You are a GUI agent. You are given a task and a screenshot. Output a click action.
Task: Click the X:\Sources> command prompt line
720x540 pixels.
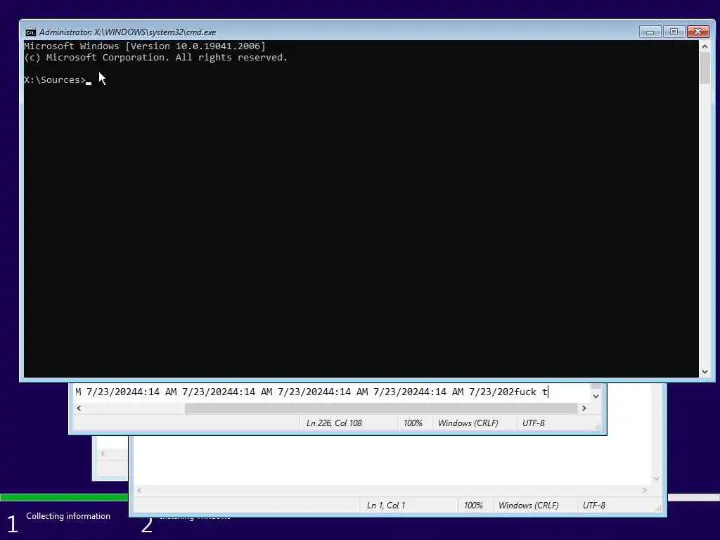point(58,80)
